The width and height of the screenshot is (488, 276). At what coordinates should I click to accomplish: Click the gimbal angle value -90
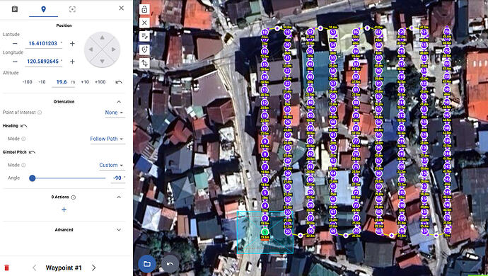coord(117,178)
